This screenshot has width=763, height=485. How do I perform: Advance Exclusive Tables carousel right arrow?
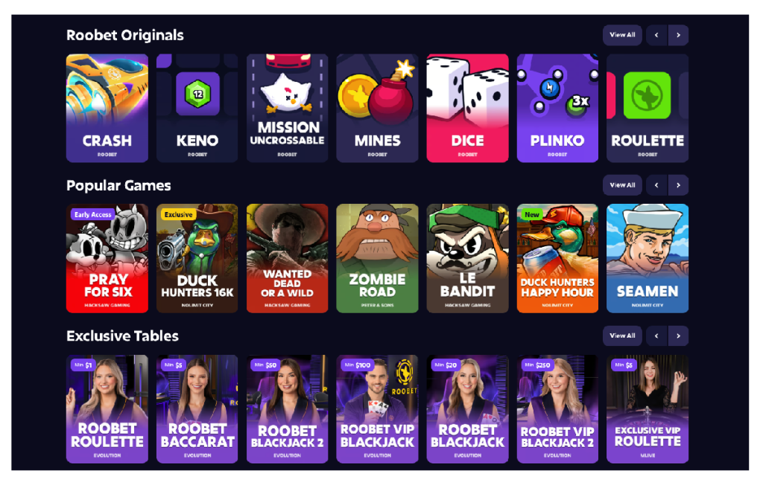(678, 335)
